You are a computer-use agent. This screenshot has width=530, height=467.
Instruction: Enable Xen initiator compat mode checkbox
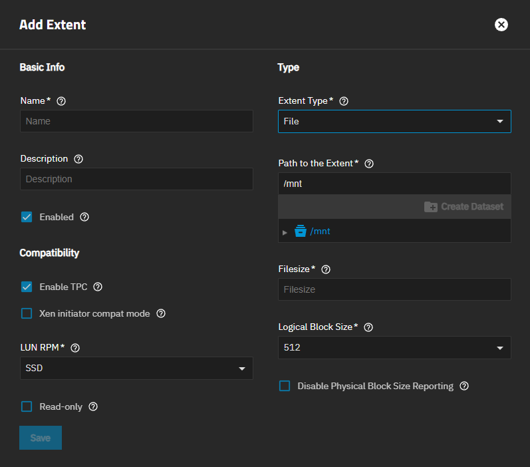[27, 313]
